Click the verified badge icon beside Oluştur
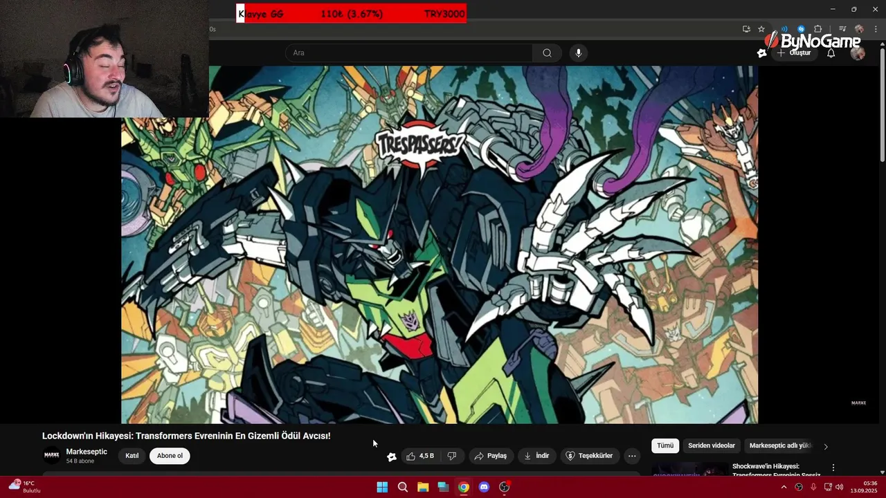 pos(762,53)
